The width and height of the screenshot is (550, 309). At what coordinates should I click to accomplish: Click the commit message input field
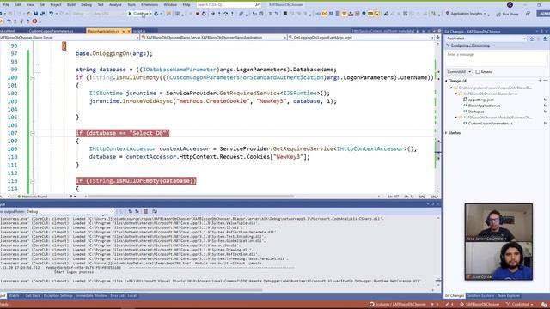click(497, 58)
